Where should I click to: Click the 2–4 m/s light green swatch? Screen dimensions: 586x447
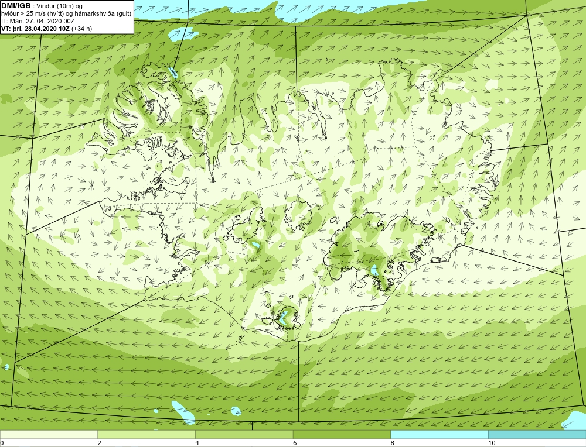[x=146, y=434]
